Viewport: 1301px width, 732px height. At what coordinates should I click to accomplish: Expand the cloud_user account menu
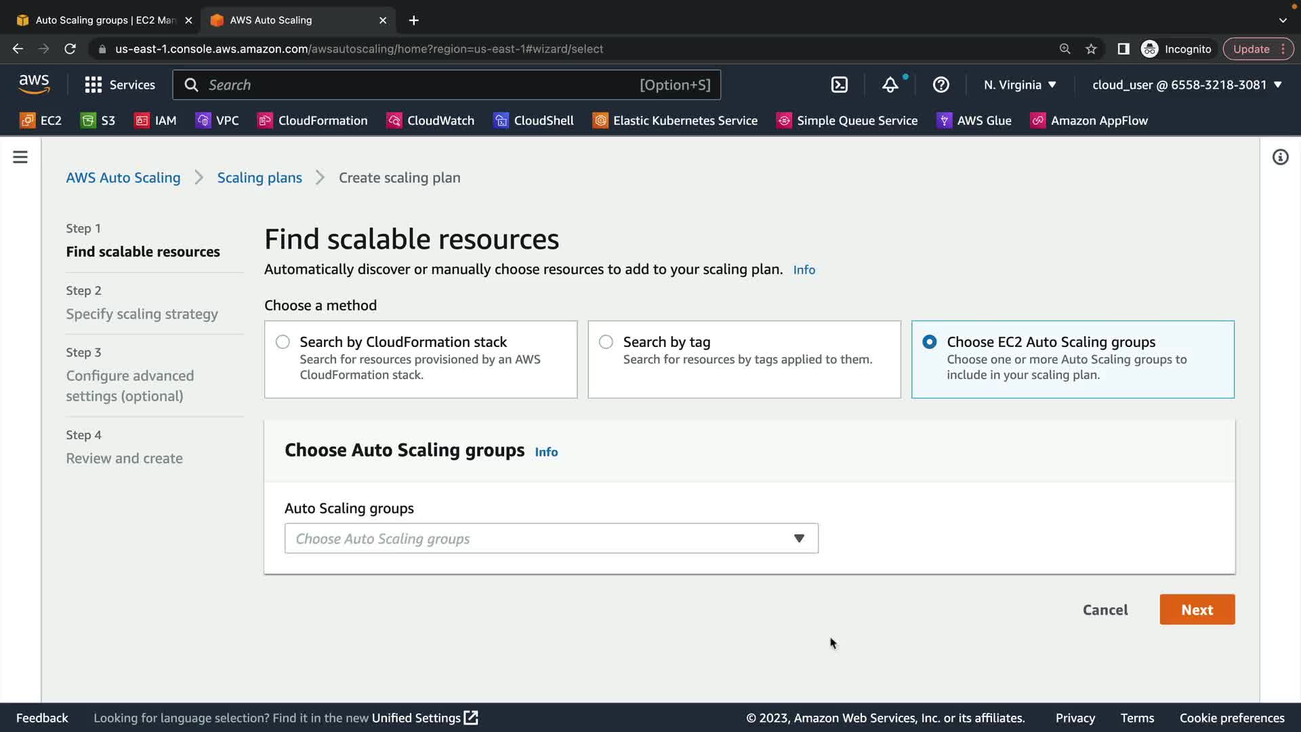(x=1186, y=85)
